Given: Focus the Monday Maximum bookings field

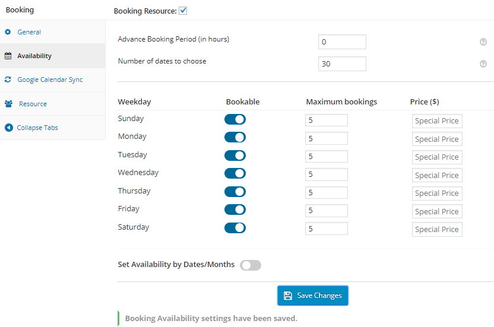Looking at the screenshot, I should [x=326, y=139].
